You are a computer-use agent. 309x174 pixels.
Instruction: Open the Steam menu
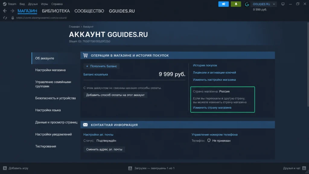tap(12, 4)
